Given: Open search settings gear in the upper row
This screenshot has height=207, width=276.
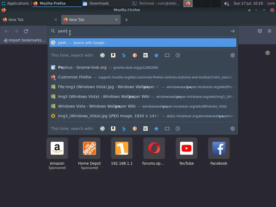Looking at the screenshot, I should pos(233,55).
